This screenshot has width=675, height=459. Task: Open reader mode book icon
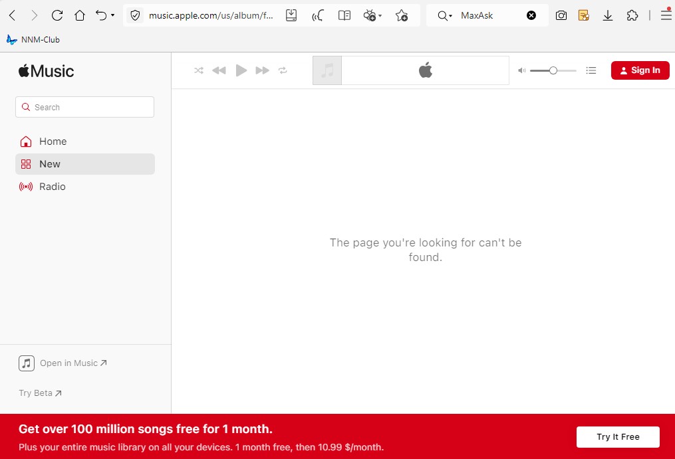coord(344,15)
